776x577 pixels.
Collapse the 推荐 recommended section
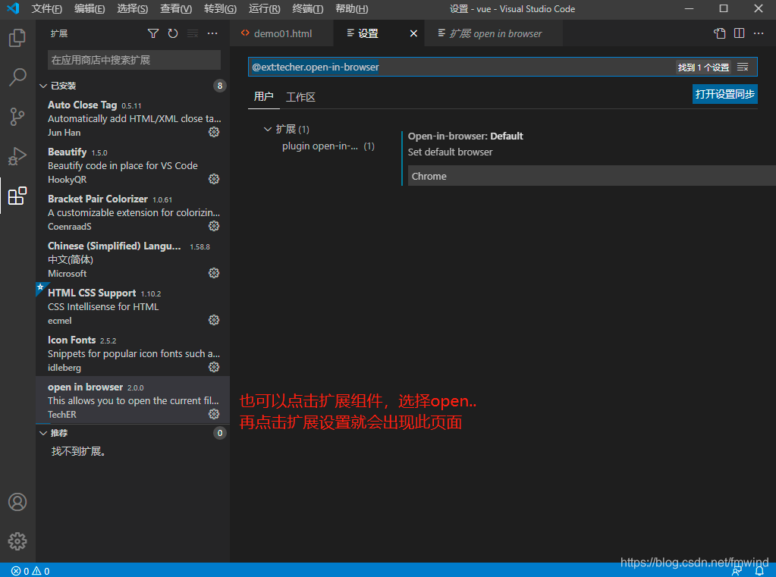pos(43,433)
